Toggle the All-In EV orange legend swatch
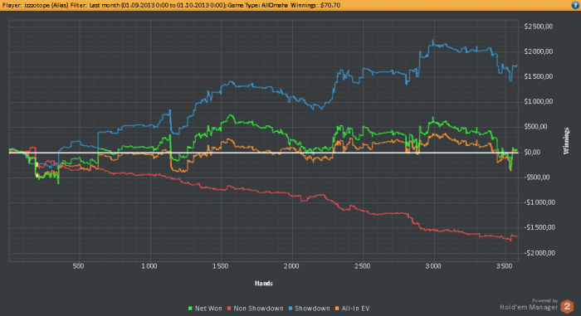 (x=337, y=309)
